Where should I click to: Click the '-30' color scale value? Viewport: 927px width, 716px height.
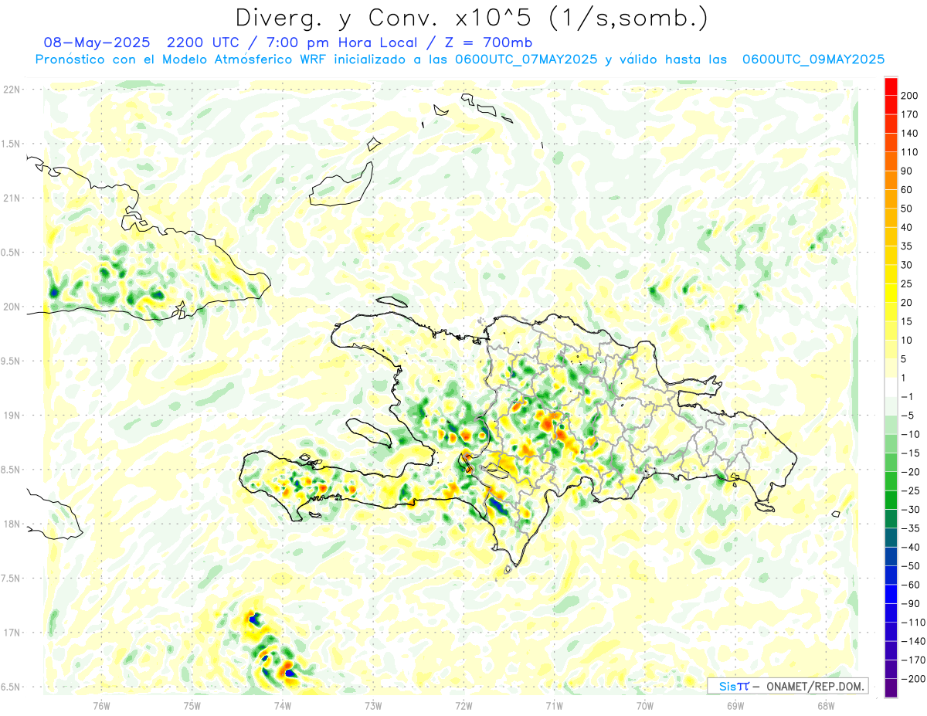click(909, 510)
